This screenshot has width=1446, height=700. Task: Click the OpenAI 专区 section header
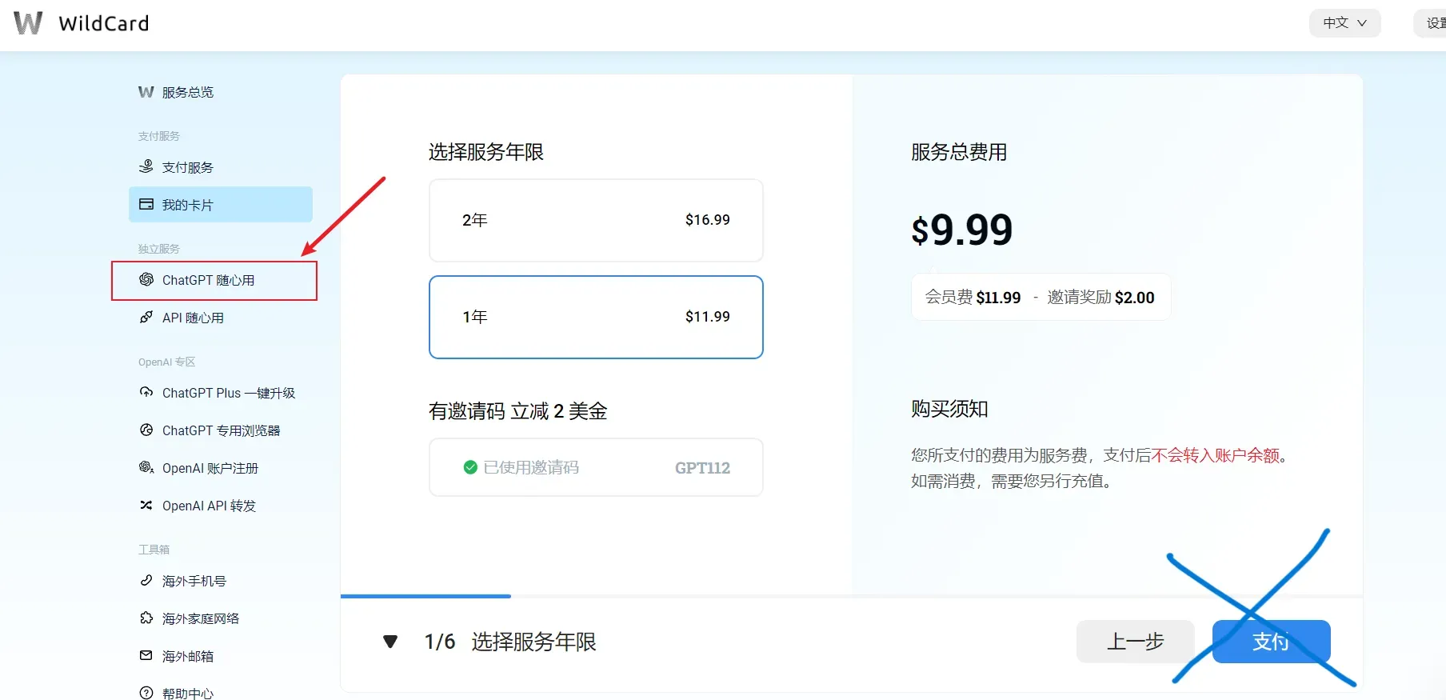[166, 362]
